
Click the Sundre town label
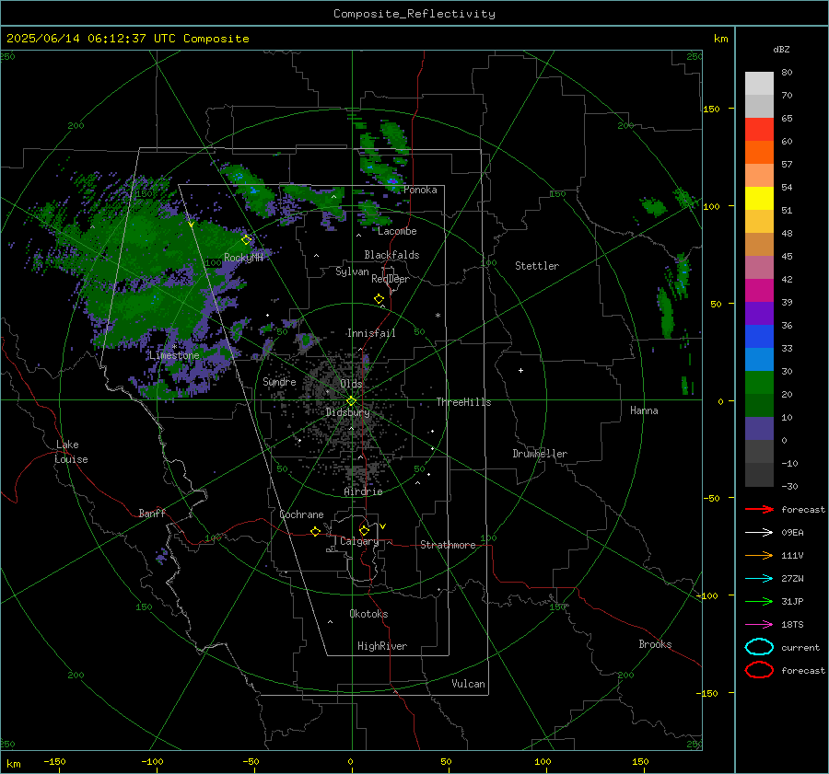pos(279,381)
